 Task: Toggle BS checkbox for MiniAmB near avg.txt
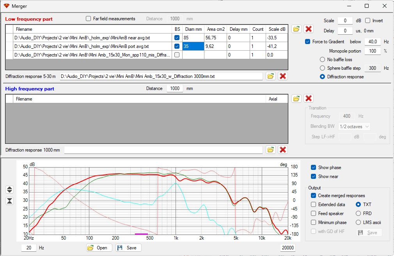pyautogui.click(x=177, y=38)
